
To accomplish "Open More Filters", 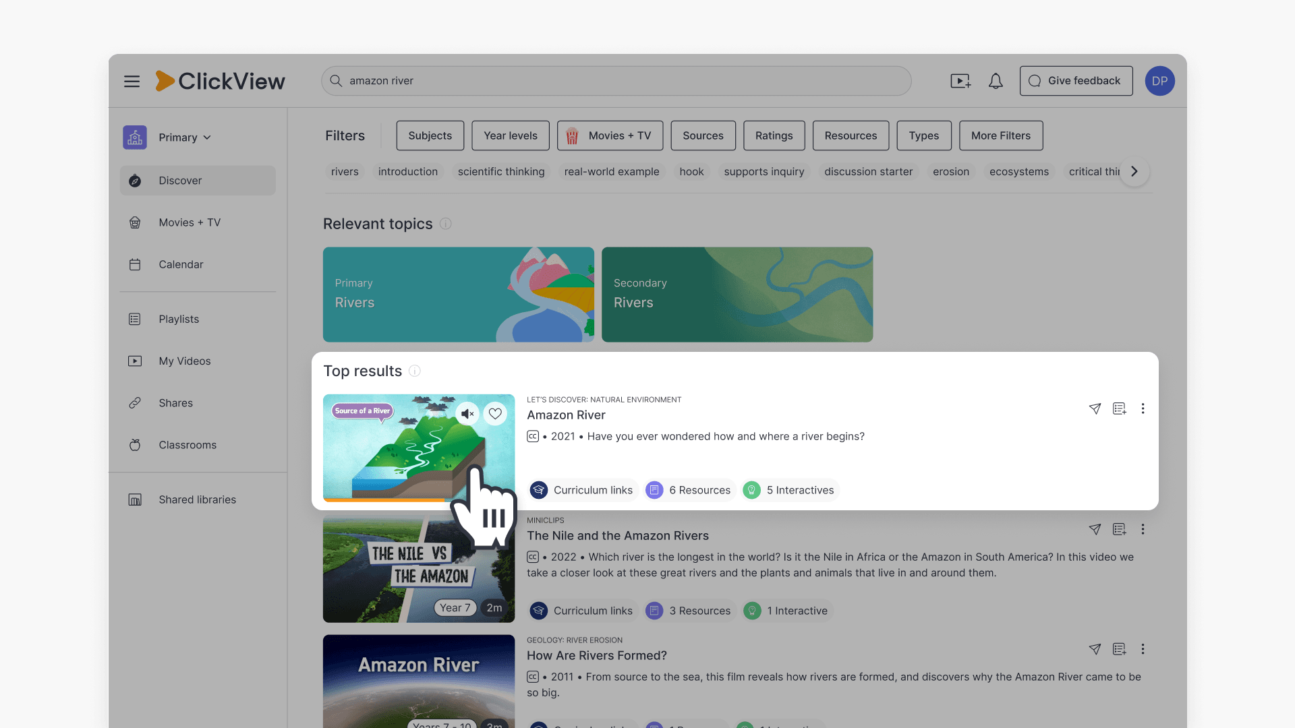I will click(x=1001, y=135).
